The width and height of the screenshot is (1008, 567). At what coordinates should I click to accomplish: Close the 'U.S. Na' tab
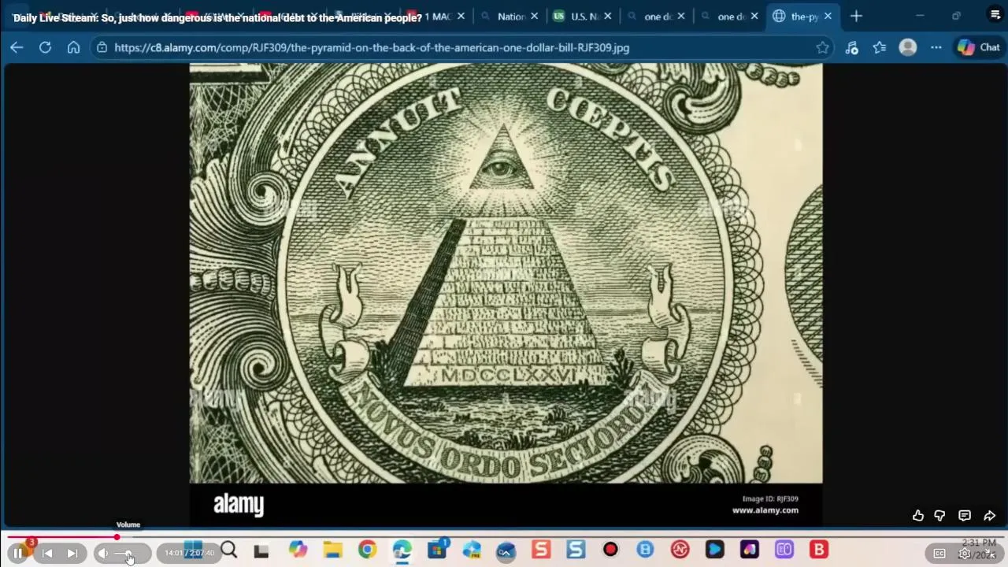pos(607,16)
